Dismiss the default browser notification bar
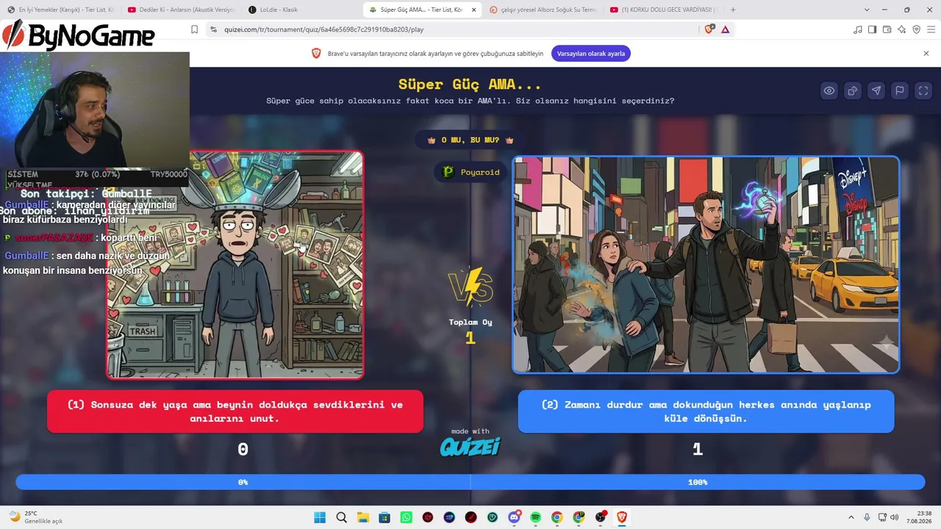Viewport: 941px width, 529px height. point(926,54)
